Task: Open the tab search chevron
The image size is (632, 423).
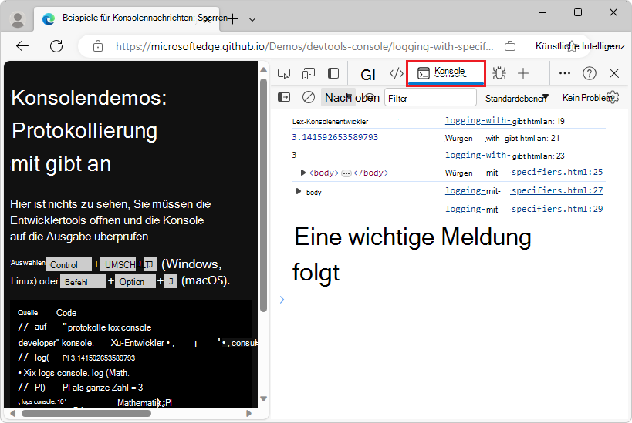Action: click(252, 19)
